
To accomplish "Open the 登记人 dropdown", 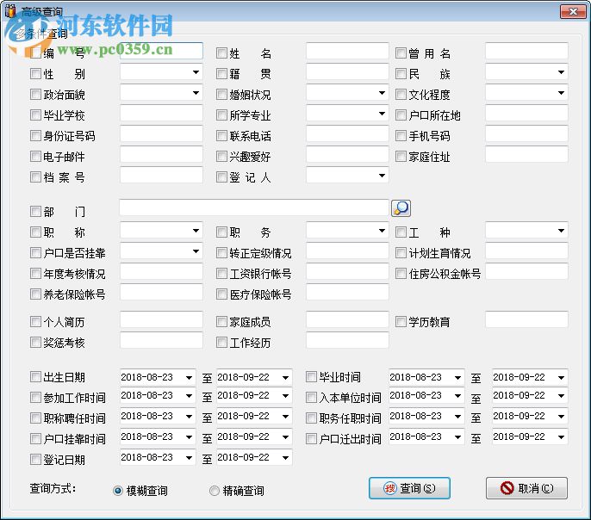I will pyautogui.click(x=382, y=176).
